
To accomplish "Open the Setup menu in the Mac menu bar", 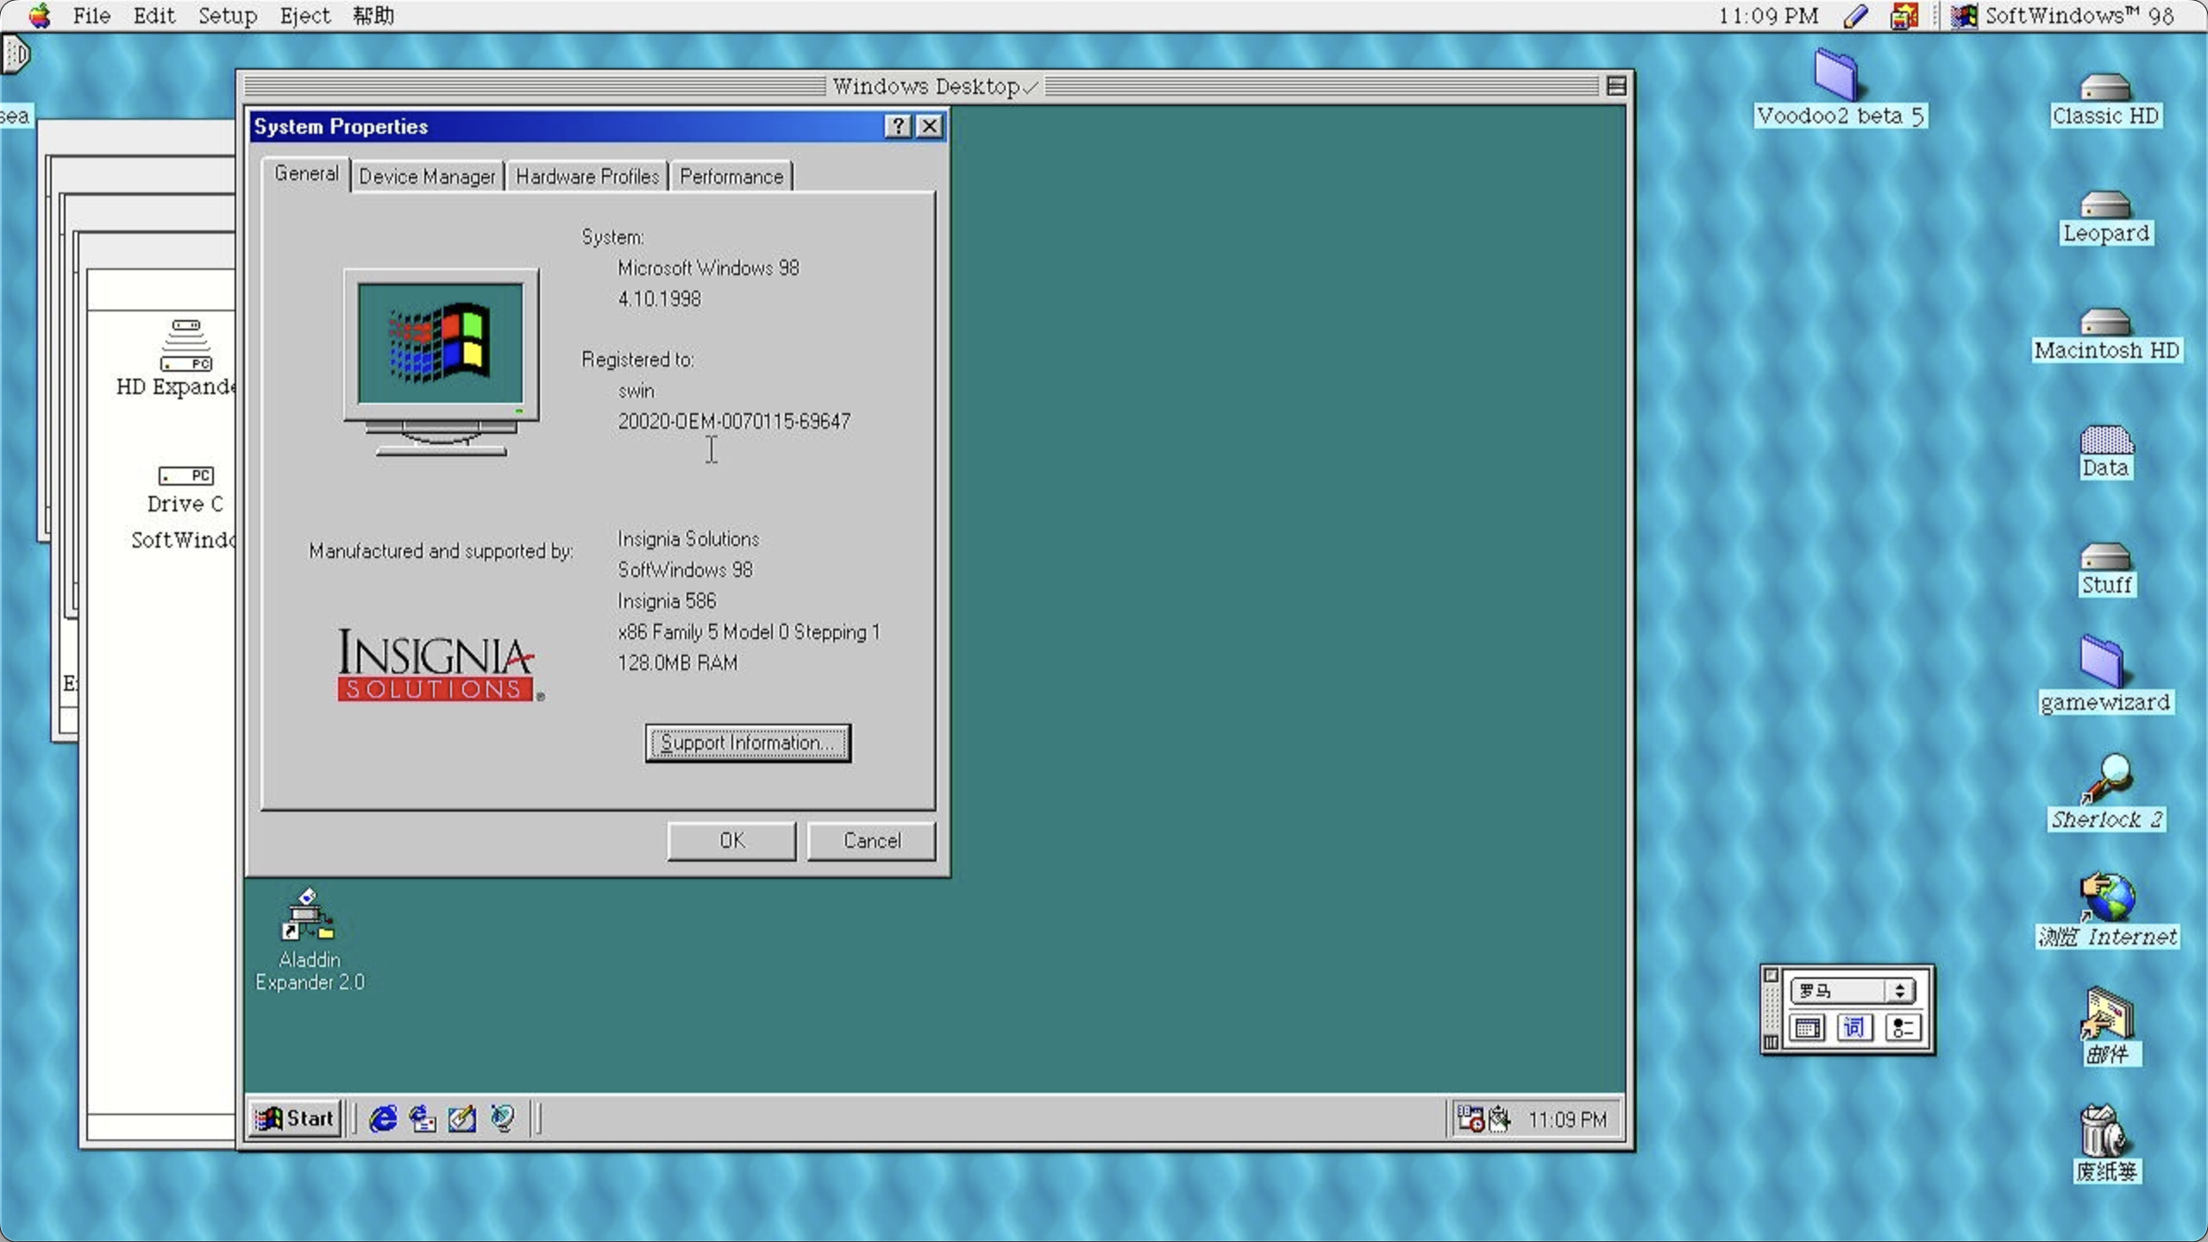I will (x=227, y=16).
